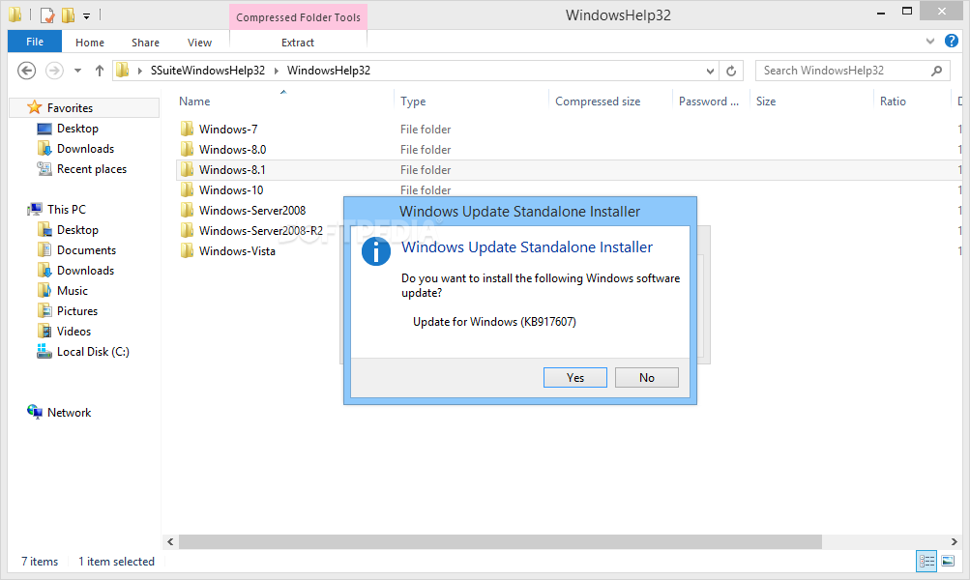Click the scrollbar left arrow

pos(170,541)
